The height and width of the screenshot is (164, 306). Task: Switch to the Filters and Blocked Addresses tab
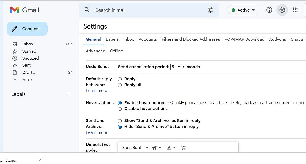pos(191,39)
